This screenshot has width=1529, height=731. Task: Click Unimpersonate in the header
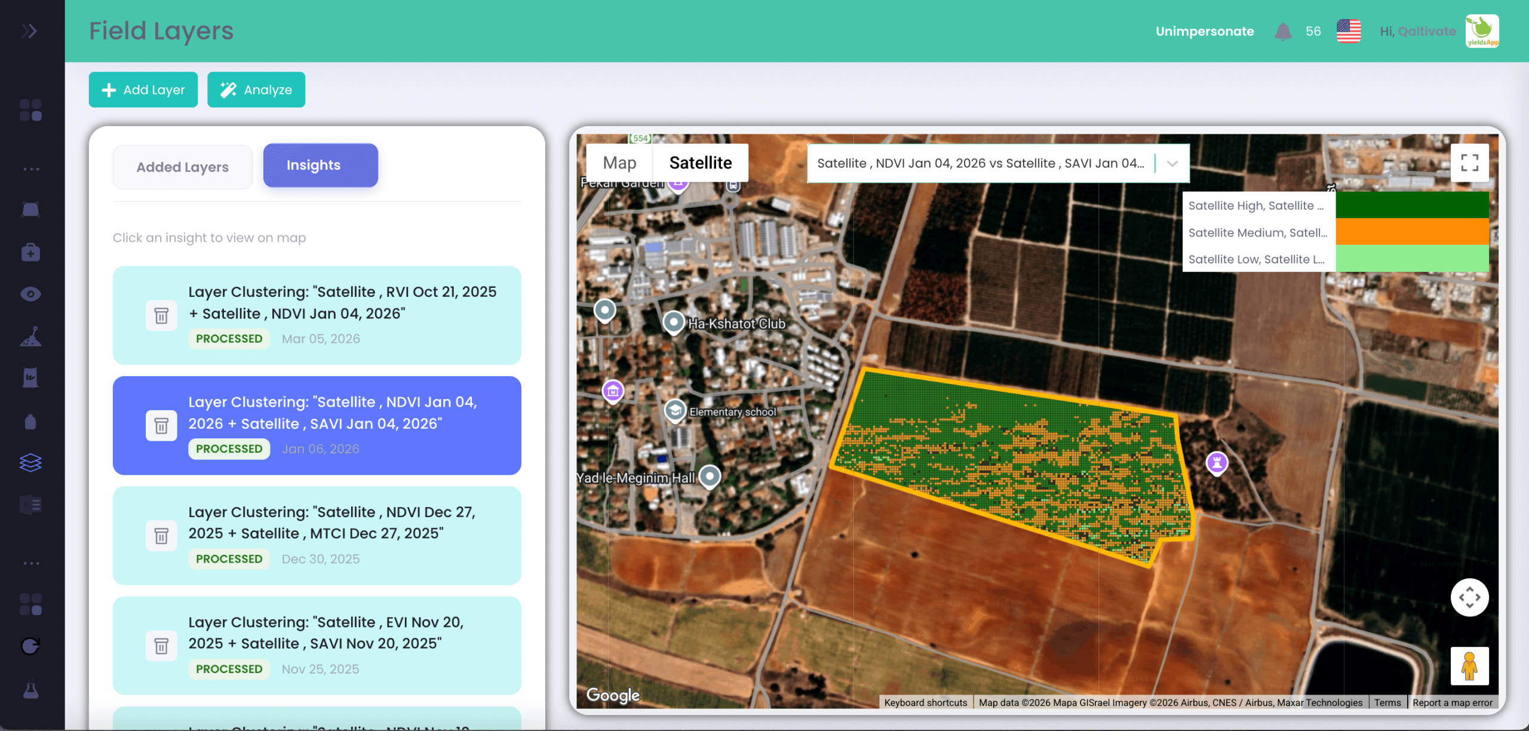(1205, 31)
